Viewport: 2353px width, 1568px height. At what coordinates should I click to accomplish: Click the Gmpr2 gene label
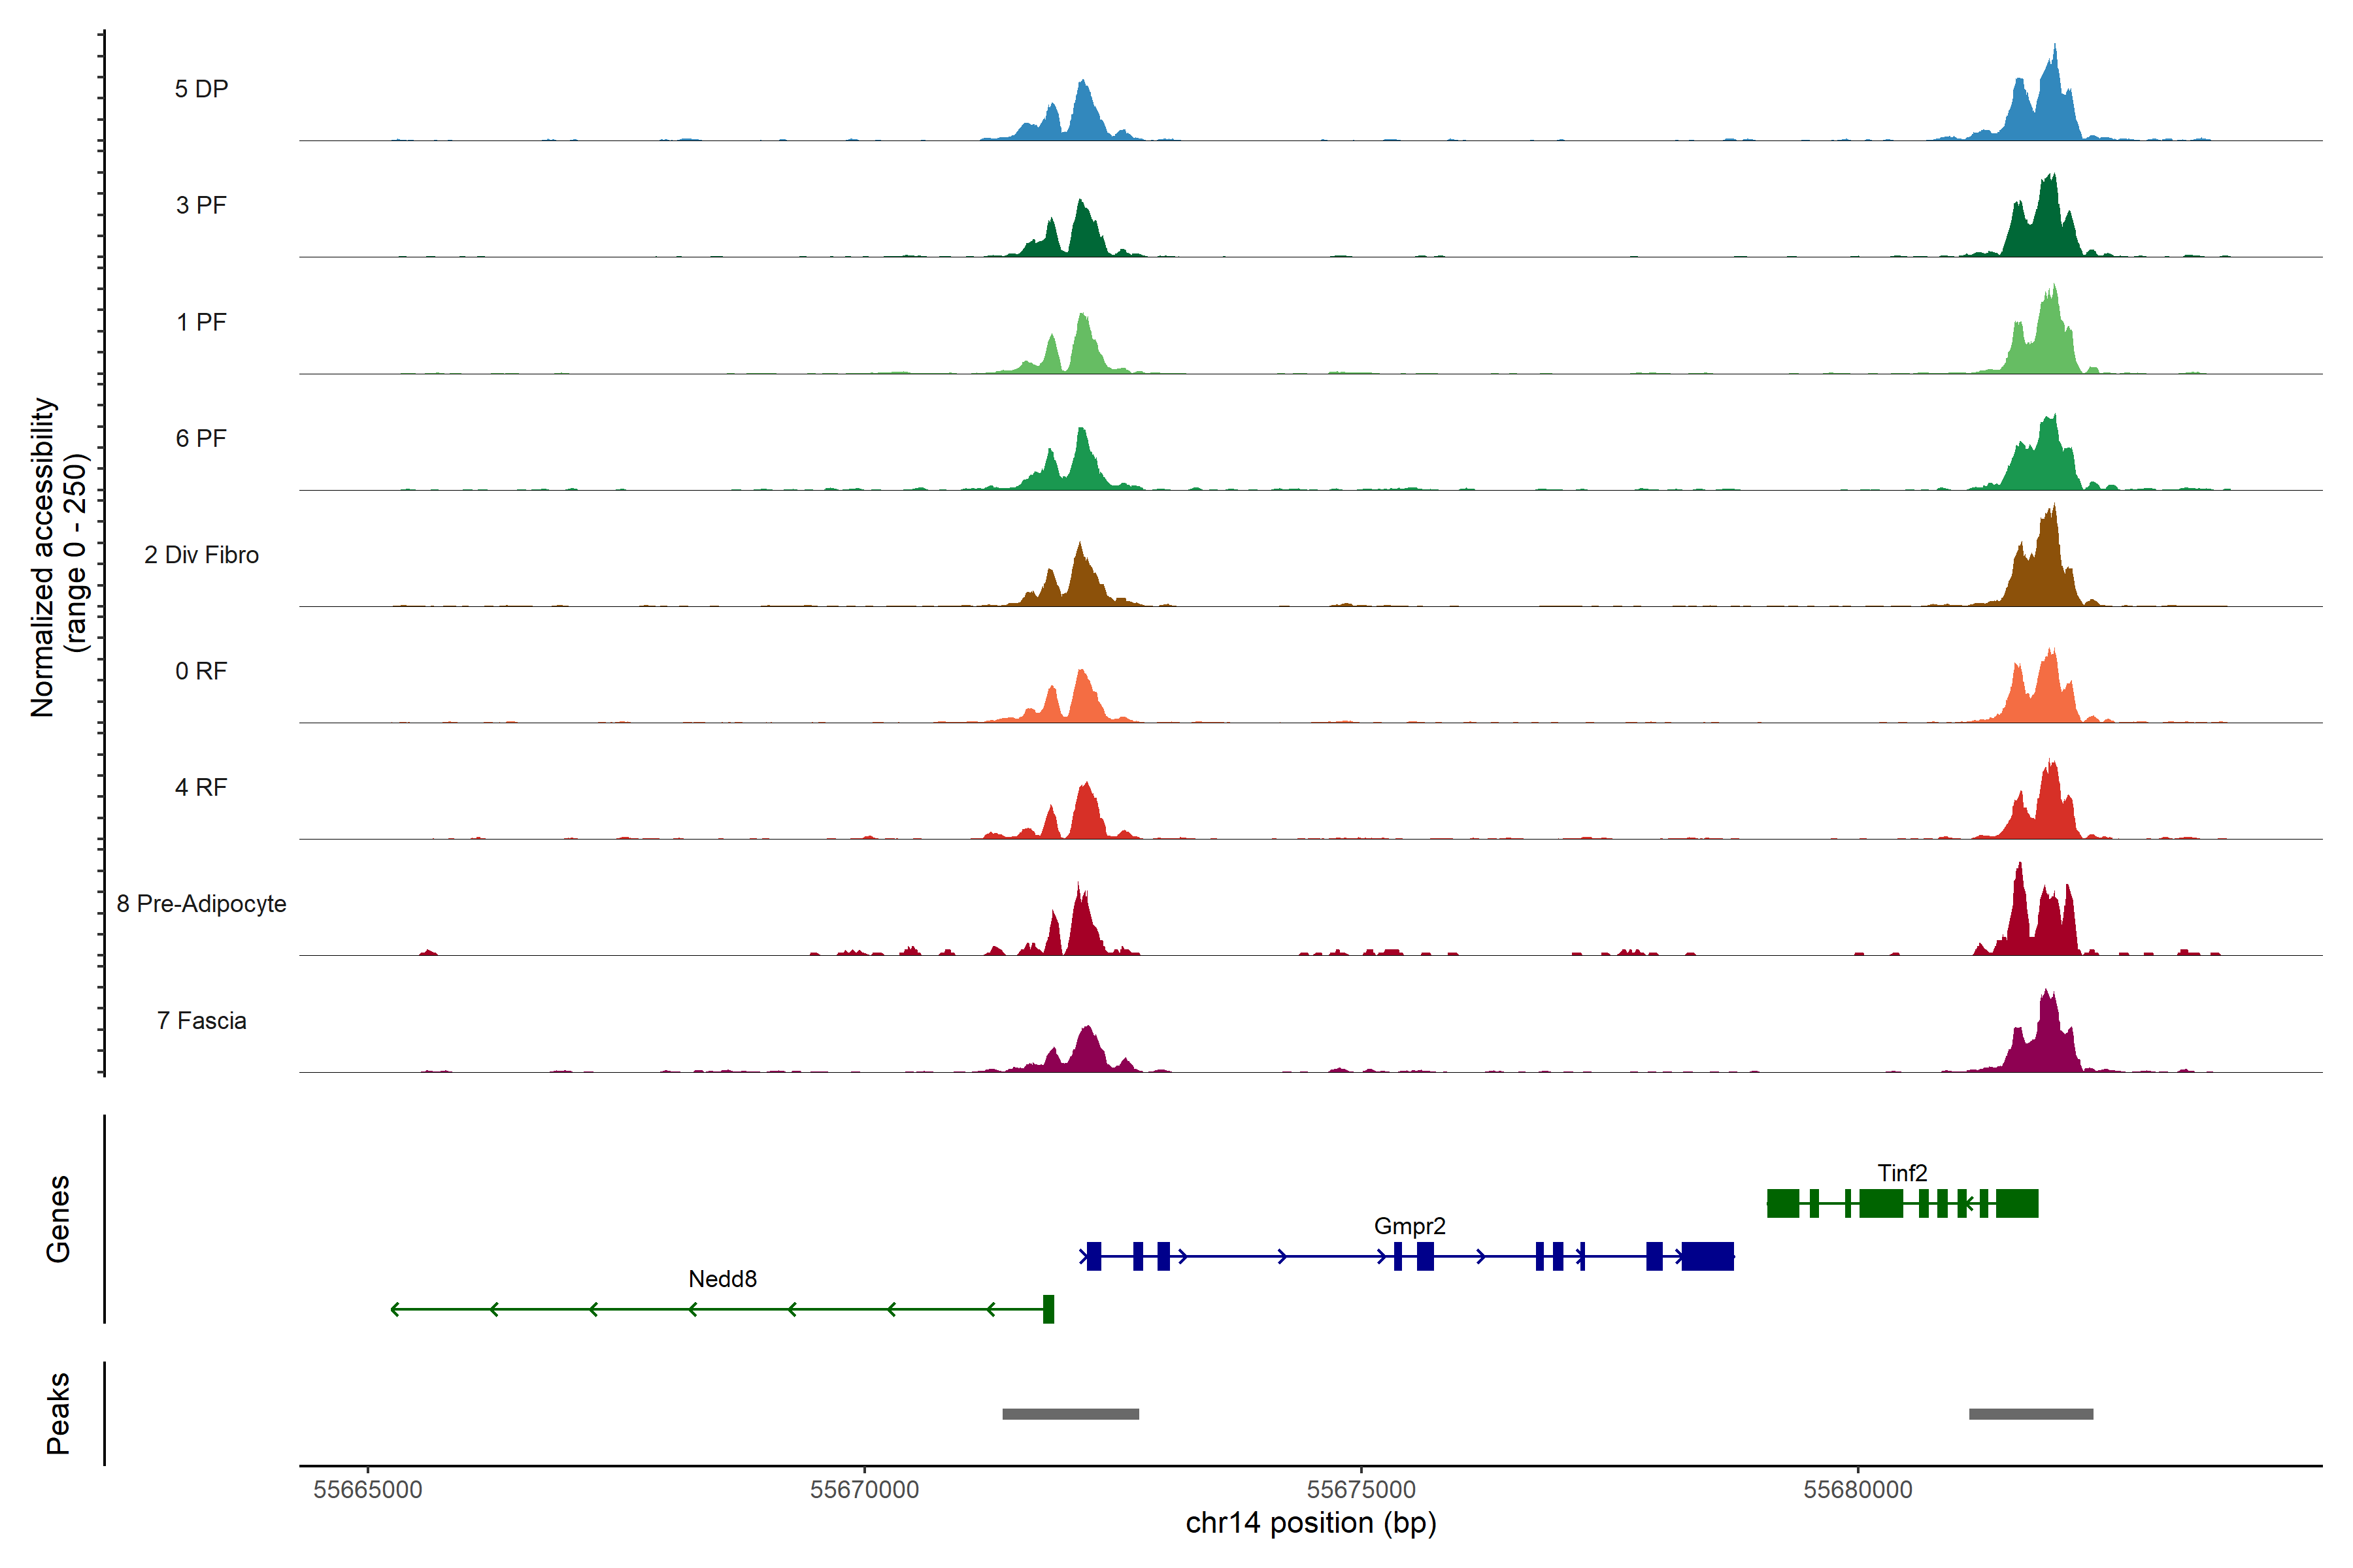click(1410, 1226)
